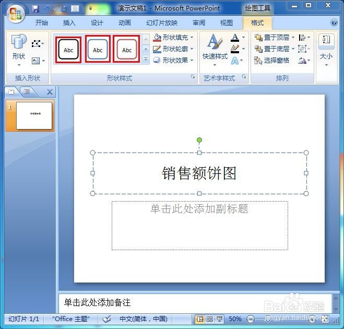Open the Rotate objects menu icon
Screen dimensions: 344x329
(304, 61)
